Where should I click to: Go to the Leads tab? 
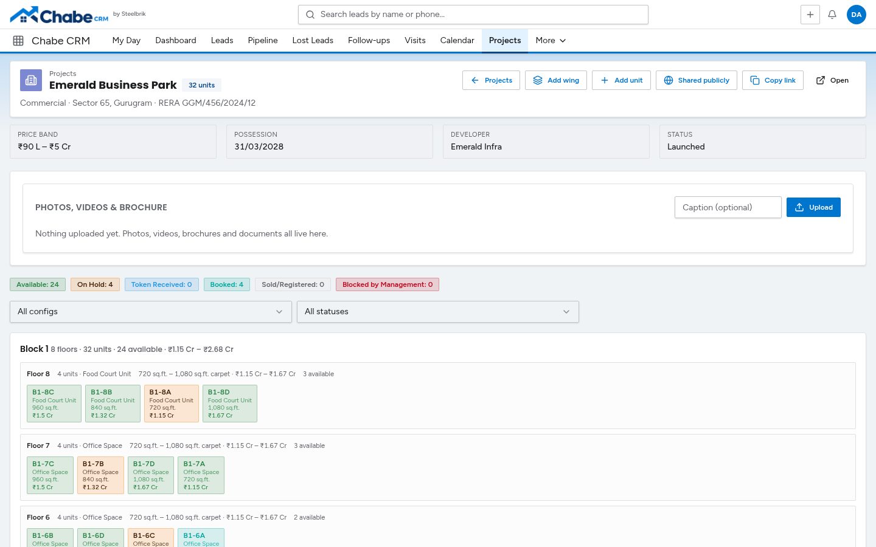(222, 41)
